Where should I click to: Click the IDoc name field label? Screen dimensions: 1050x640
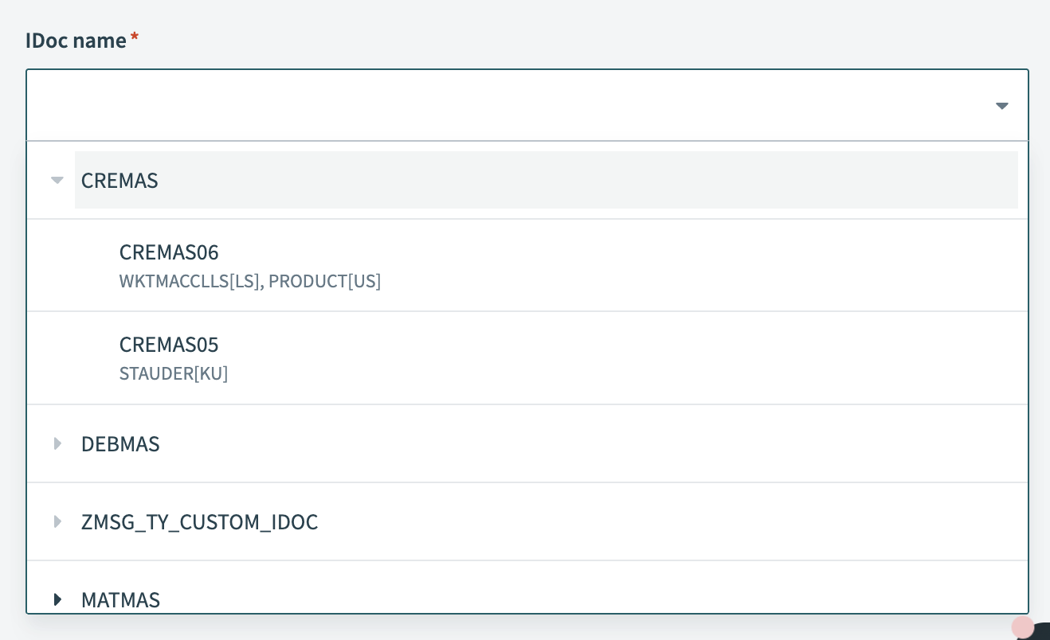pos(76,41)
